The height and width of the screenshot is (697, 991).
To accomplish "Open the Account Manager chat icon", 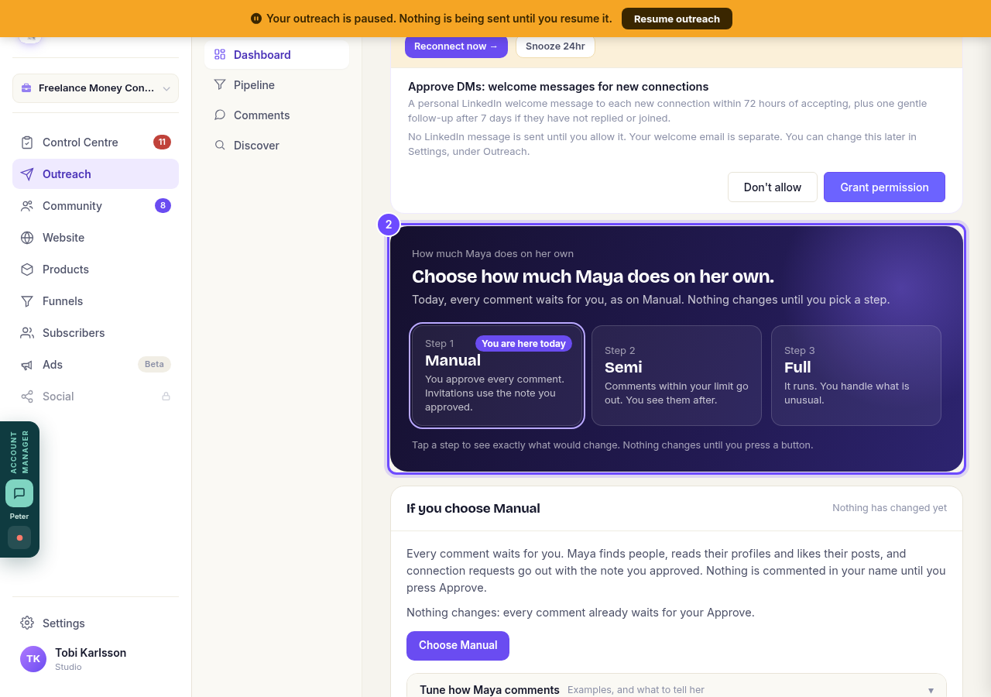I will point(19,493).
